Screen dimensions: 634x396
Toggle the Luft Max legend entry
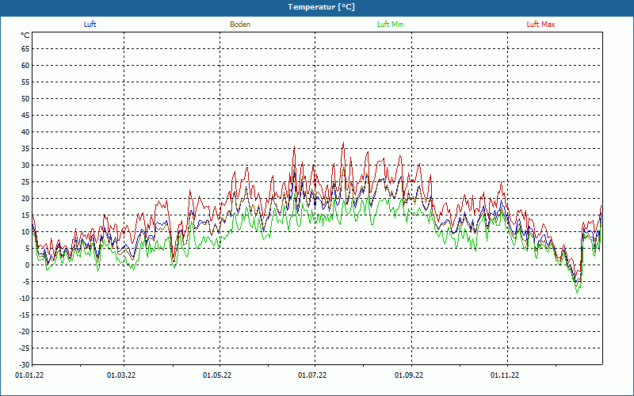coord(540,25)
